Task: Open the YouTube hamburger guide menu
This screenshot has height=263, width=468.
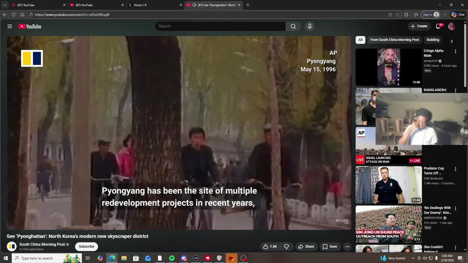Action: click(10, 26)
